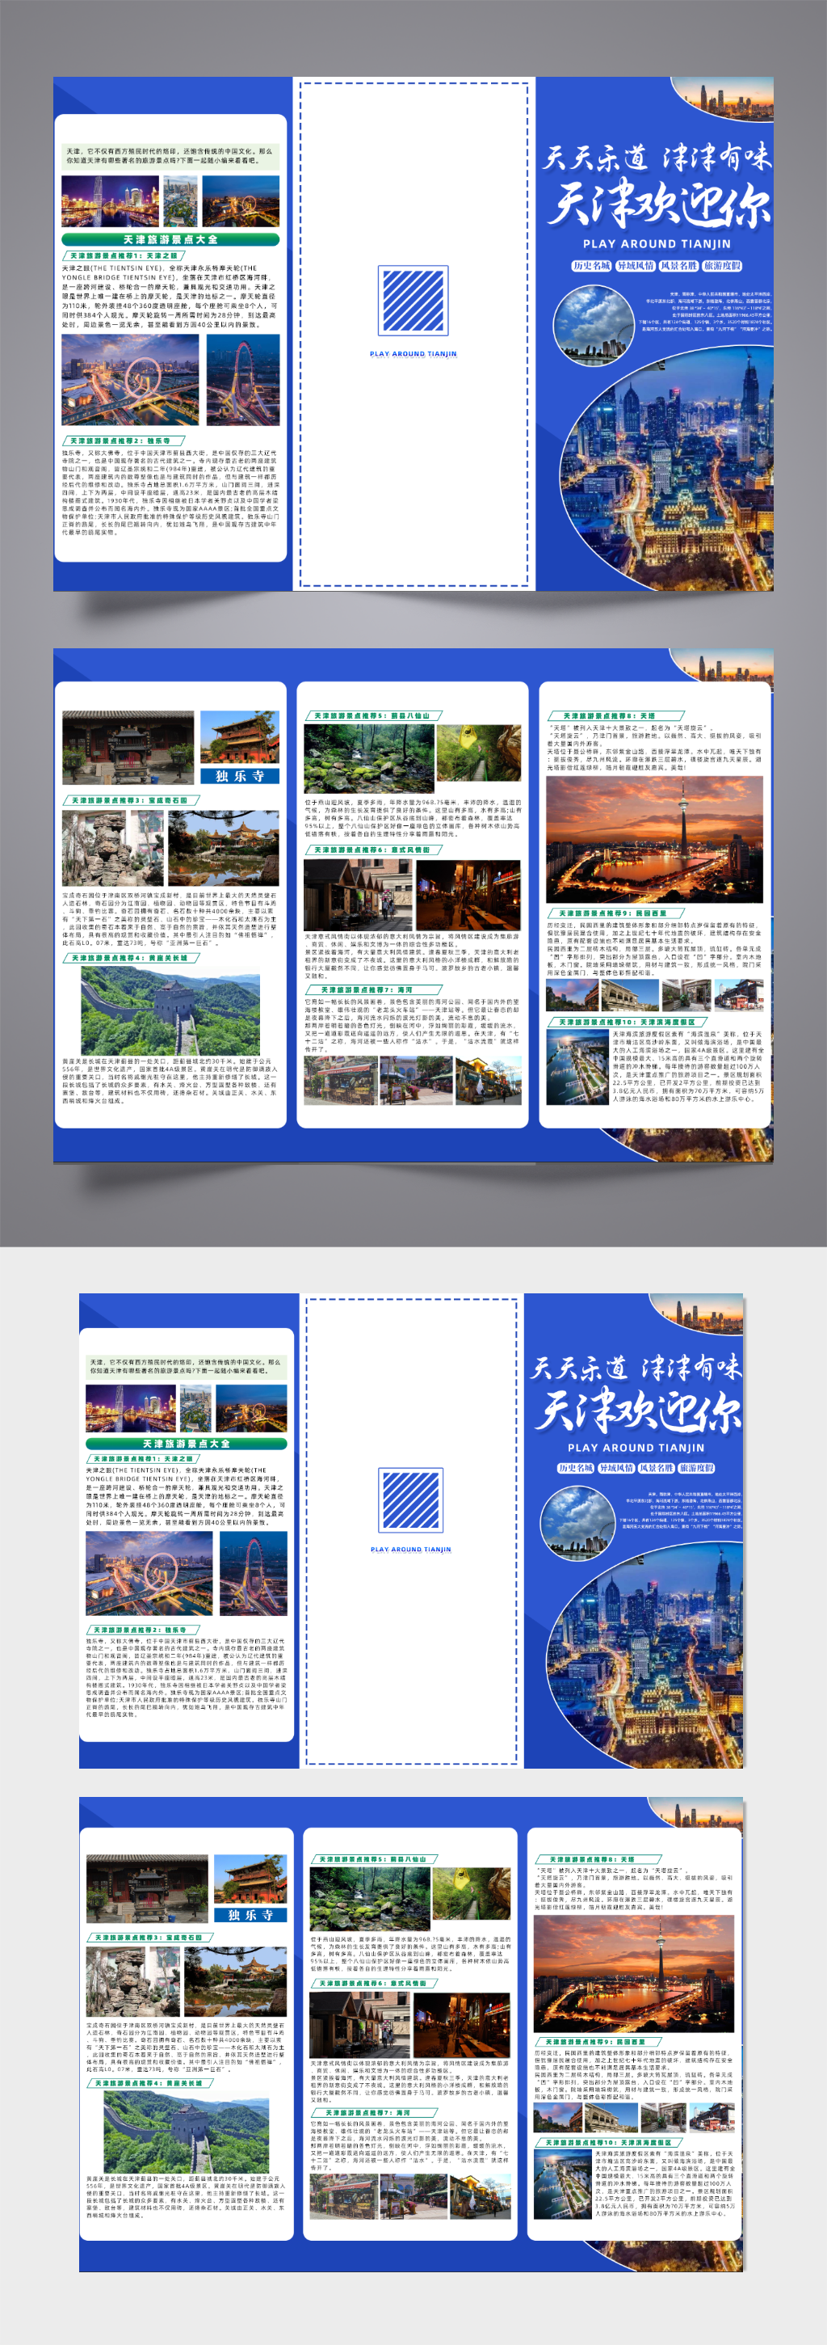Click heading '景点推荐4: 黄崖关长城' in lower white-background layout
This screenshot has width=827, height=2345.
150,2083
